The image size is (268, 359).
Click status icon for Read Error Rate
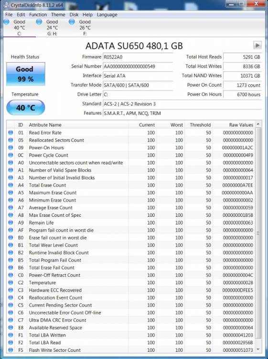coord(11,132)
